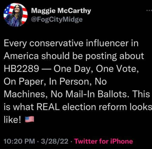Click the Twitter for iPhone source link

click(x=103, y=141)
